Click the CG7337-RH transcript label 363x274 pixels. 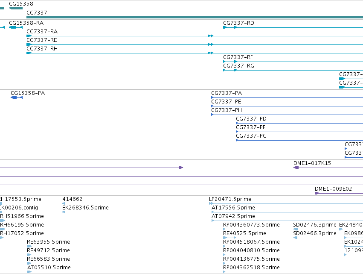pyautogui.click(x=42, y=49)
